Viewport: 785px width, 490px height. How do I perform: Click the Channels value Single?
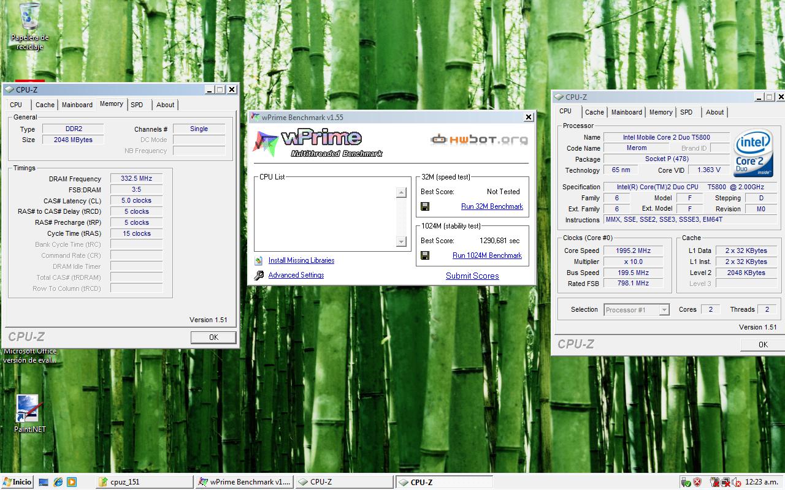point(199,129)
